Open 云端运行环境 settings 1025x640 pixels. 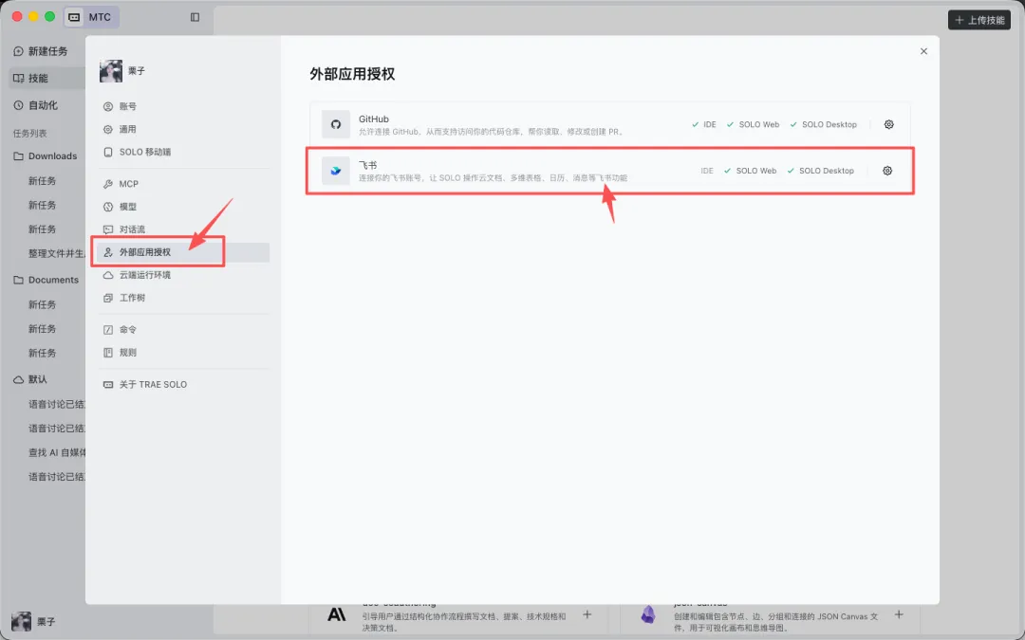[x=183, y=275]
